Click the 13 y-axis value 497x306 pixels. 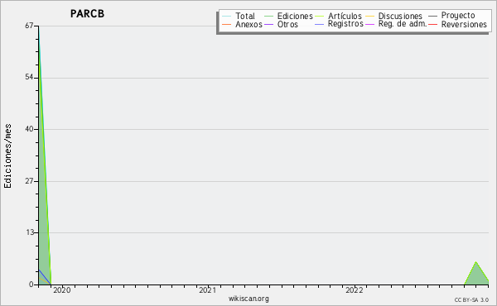(29, 232)
